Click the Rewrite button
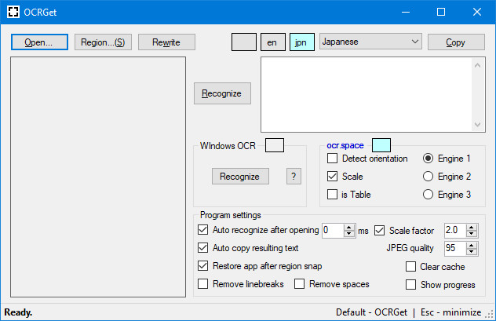496x321 pixels. (x=166, y=42)
